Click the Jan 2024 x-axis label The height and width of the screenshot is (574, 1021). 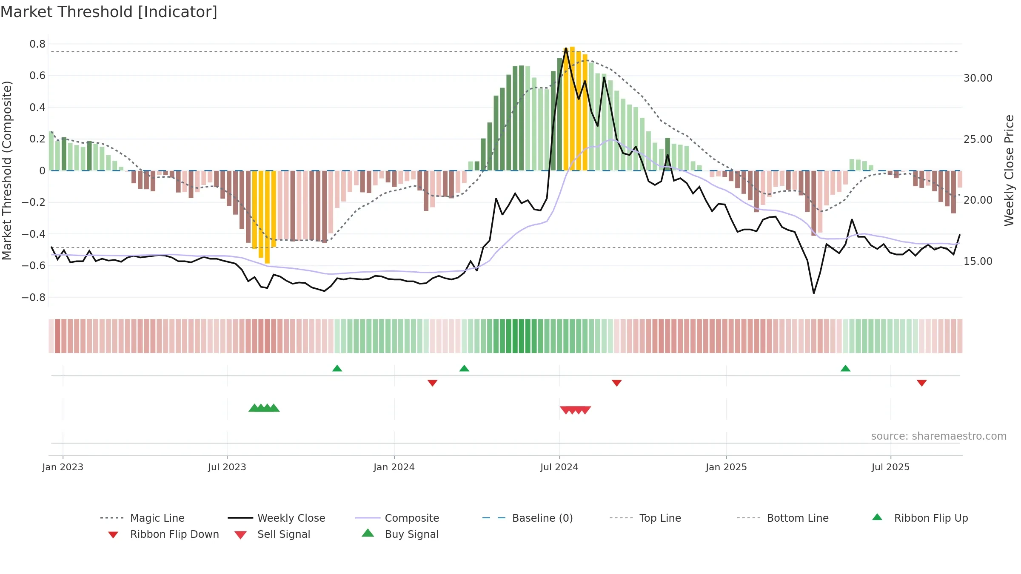(x=394, y=467)
